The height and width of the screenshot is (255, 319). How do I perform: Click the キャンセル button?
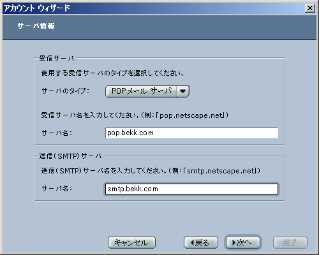tap(131, 242)
